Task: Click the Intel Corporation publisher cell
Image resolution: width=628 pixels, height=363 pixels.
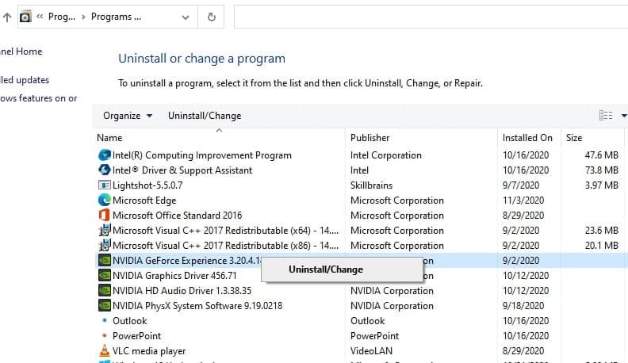Action: [385, 155]
